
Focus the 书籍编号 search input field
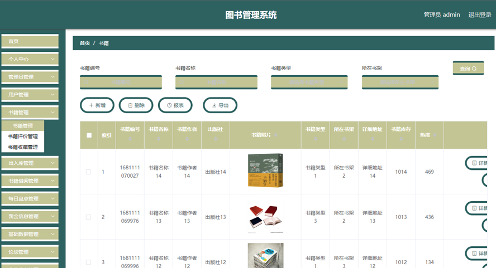click(x=121, y=82)
